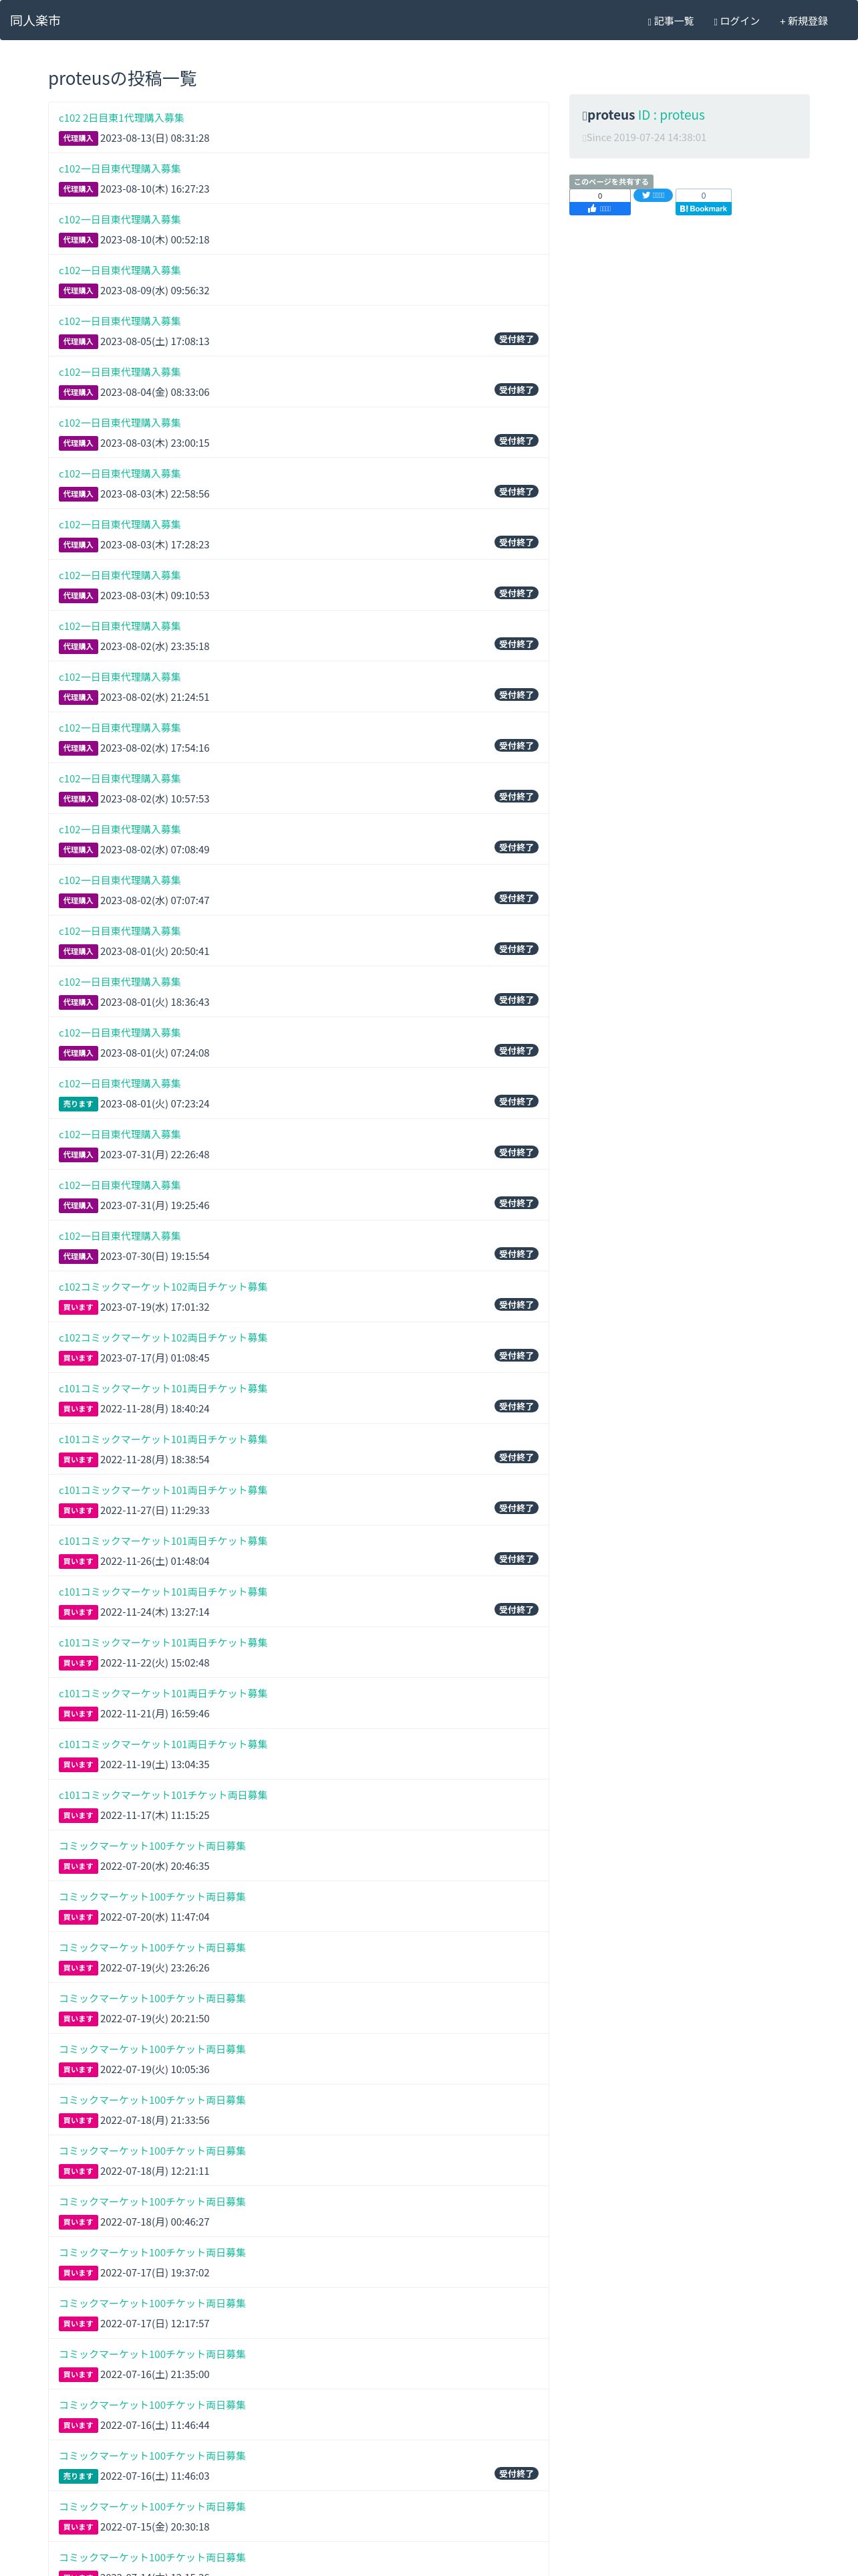Click the Hatena bookmark count box

click(703, 196)
